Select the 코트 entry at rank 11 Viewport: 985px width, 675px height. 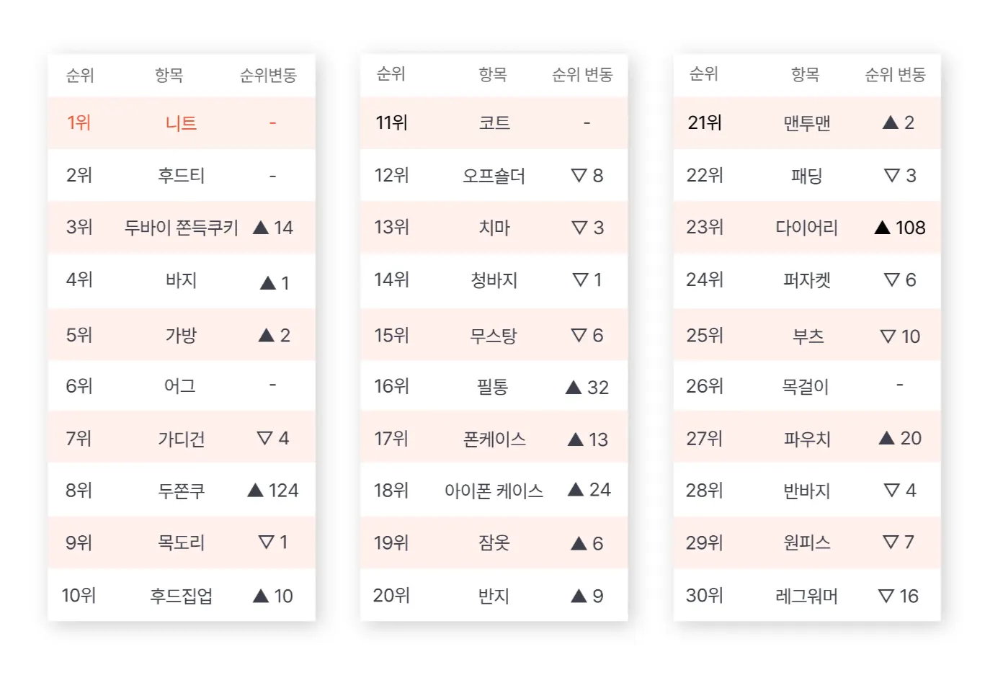pyautogui.click(x=494, y=122)
